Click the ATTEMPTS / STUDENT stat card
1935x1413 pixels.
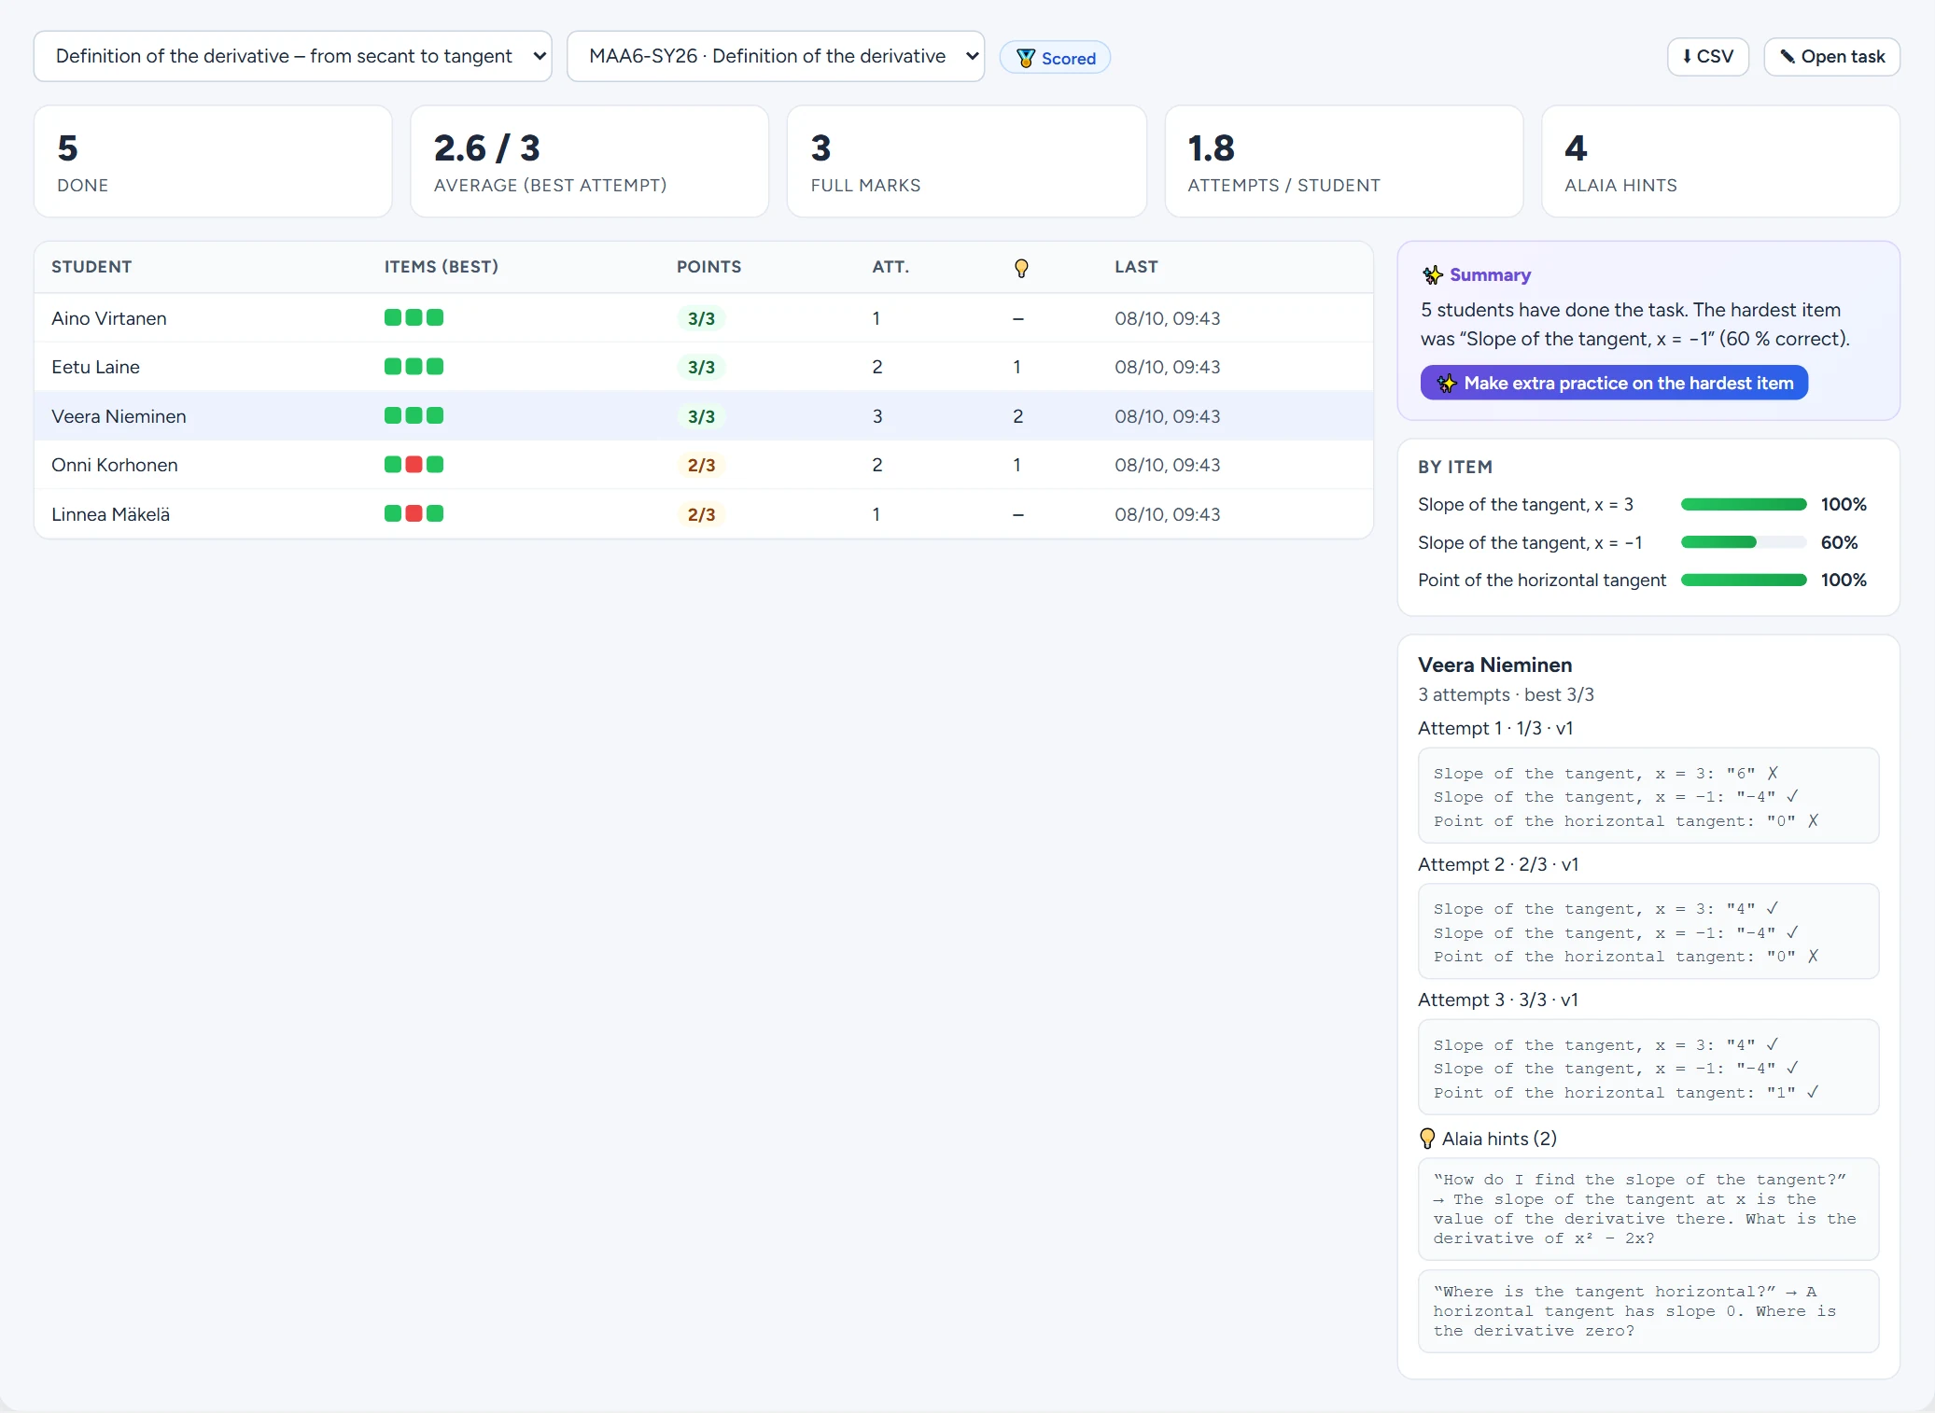point(1344,161)
